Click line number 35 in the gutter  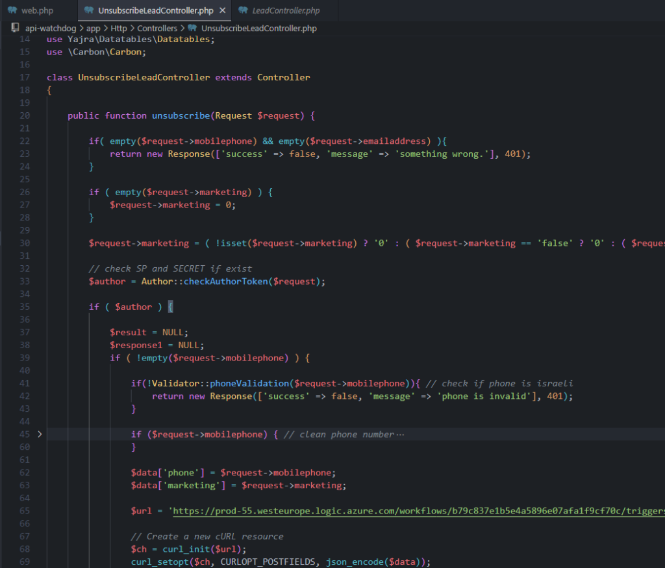click(25, 307)
